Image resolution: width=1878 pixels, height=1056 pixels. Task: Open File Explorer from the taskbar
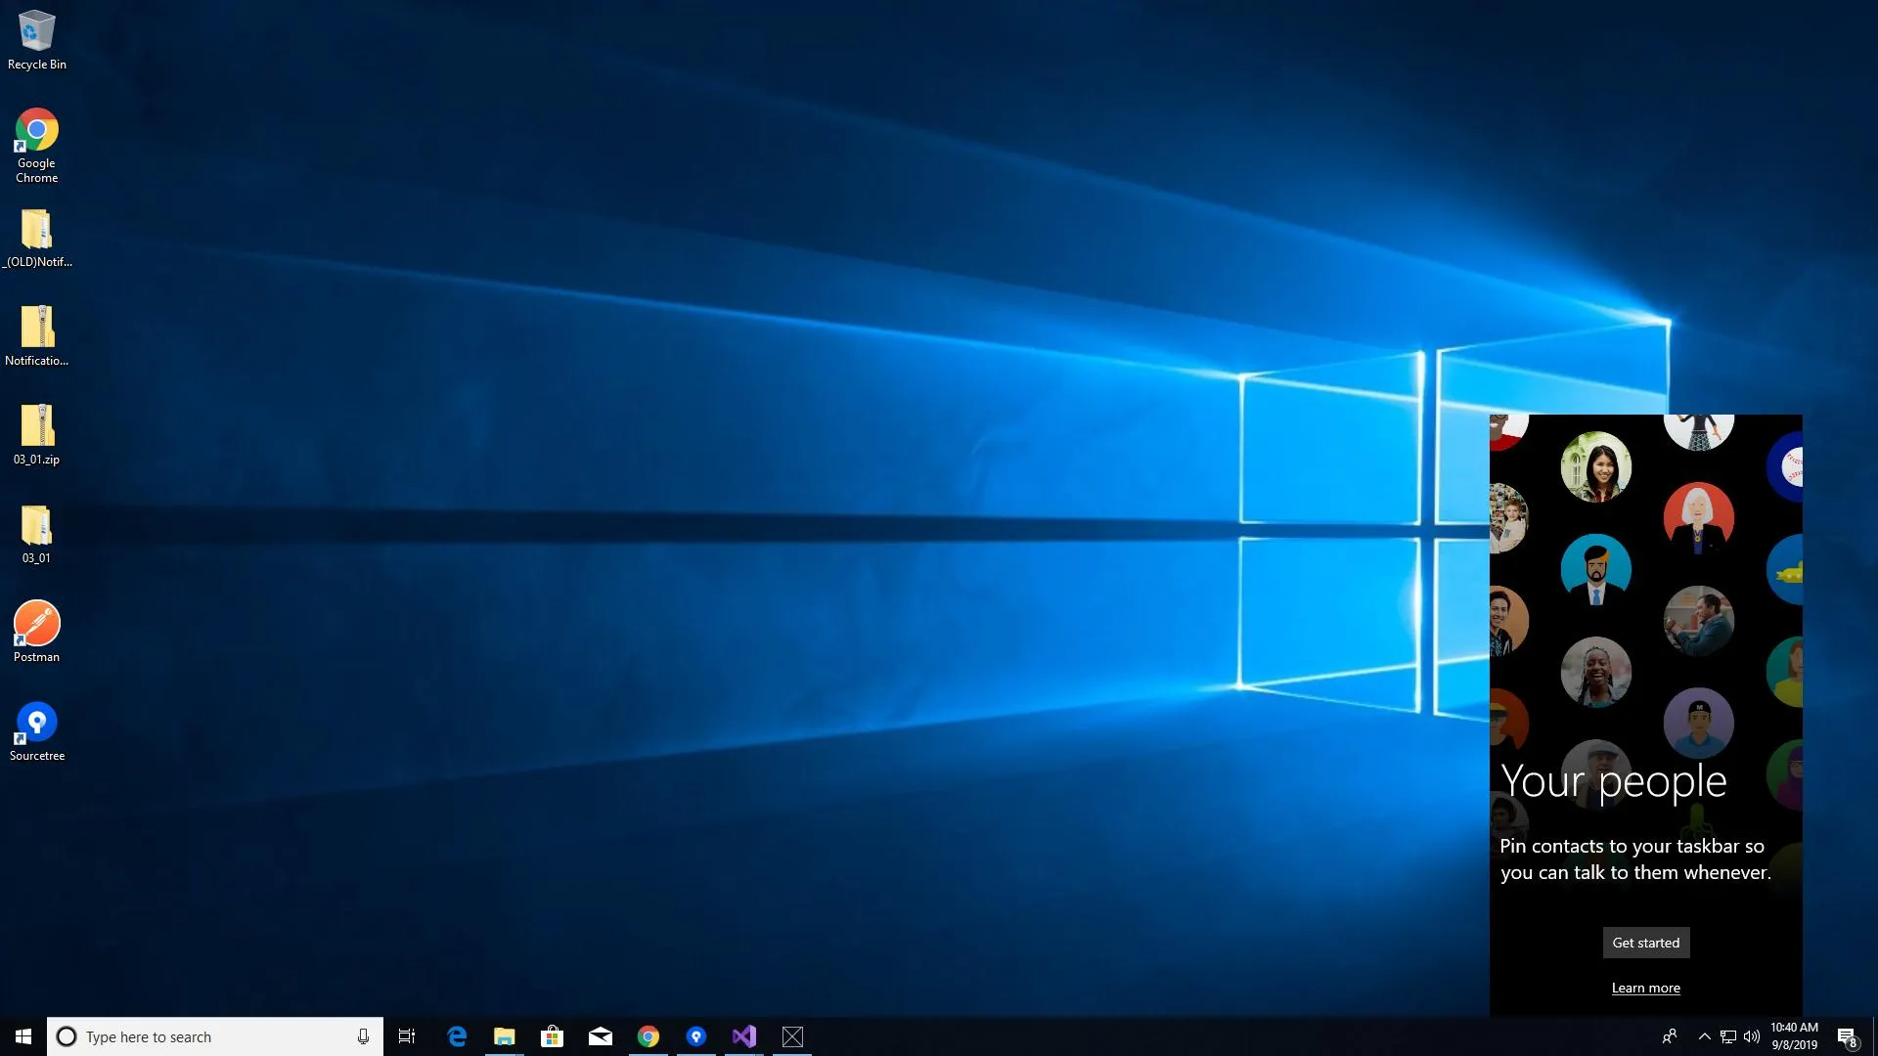(x=504, y=1036)
